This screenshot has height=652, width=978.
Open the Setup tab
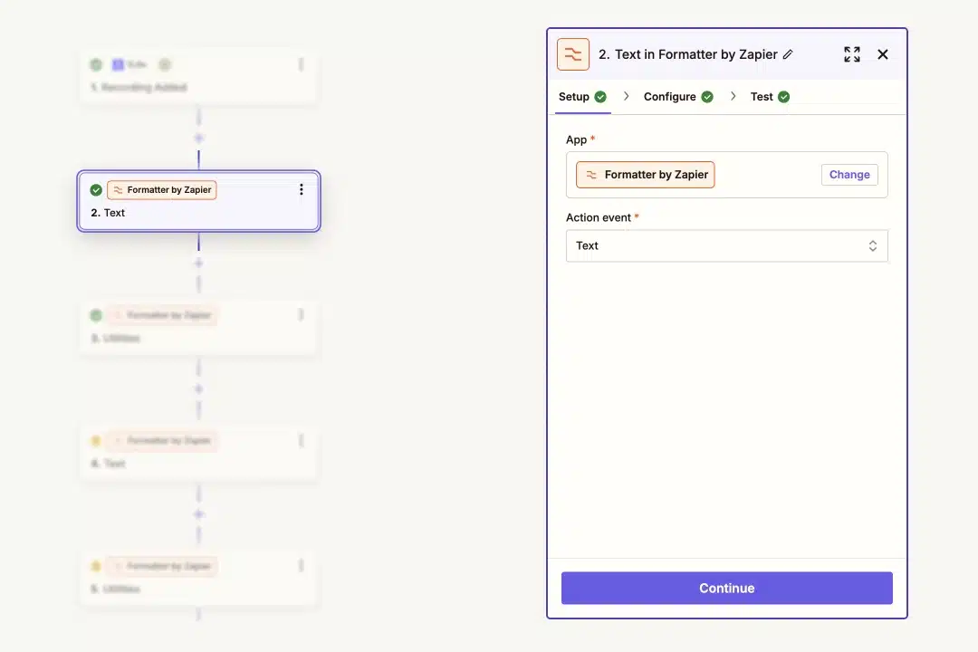pyautogui.click(x=582, y=97)
